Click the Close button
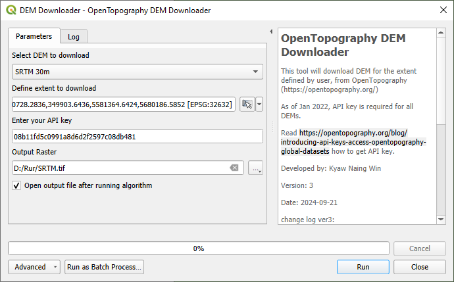454x282 pixels. click(x=420, y=267)
